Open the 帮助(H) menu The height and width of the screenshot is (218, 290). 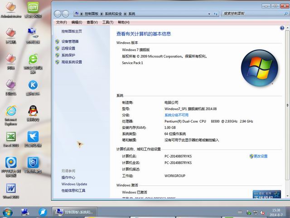[124, 22]
